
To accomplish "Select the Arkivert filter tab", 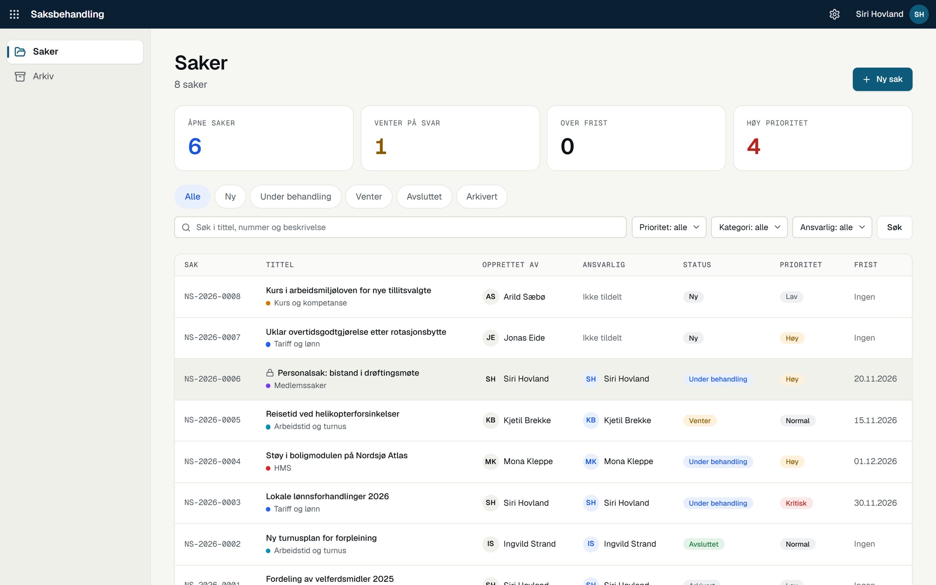I will tap(482, 197).
